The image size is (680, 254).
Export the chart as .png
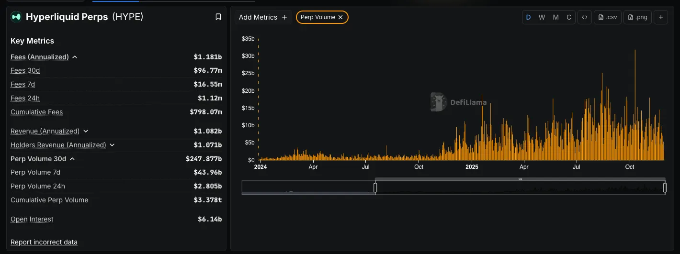coord(637,17)
